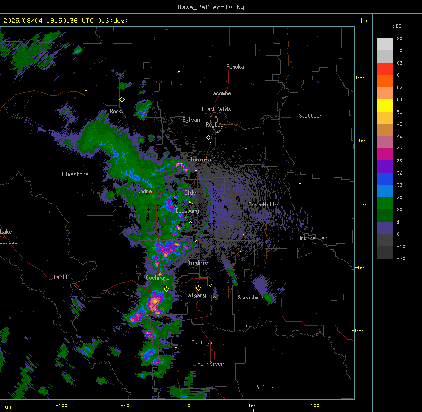Click the Strathmore label
Image resolution: width=422 pixels, height=412 pixels.
[x=253, y=298]
